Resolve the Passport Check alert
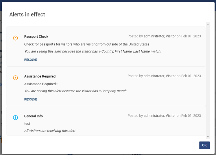The height and width of the screenshot is (155, 216). 31,60
